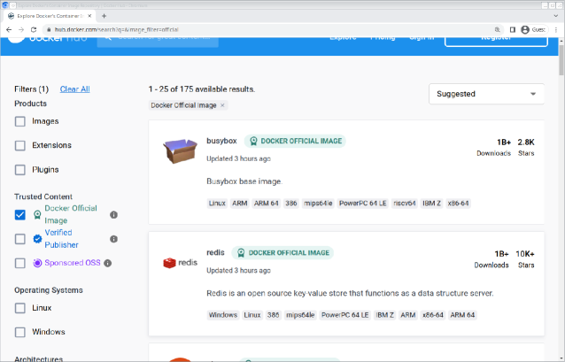Image resolution: width=565 pixels, height=362 pixels.
Task: Click the IBM Z tag on busybox
Action: 431,204
